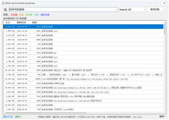The image size is (169, 120).
Task: Click 星期一 in the status bar
Action: coord(162,117)
